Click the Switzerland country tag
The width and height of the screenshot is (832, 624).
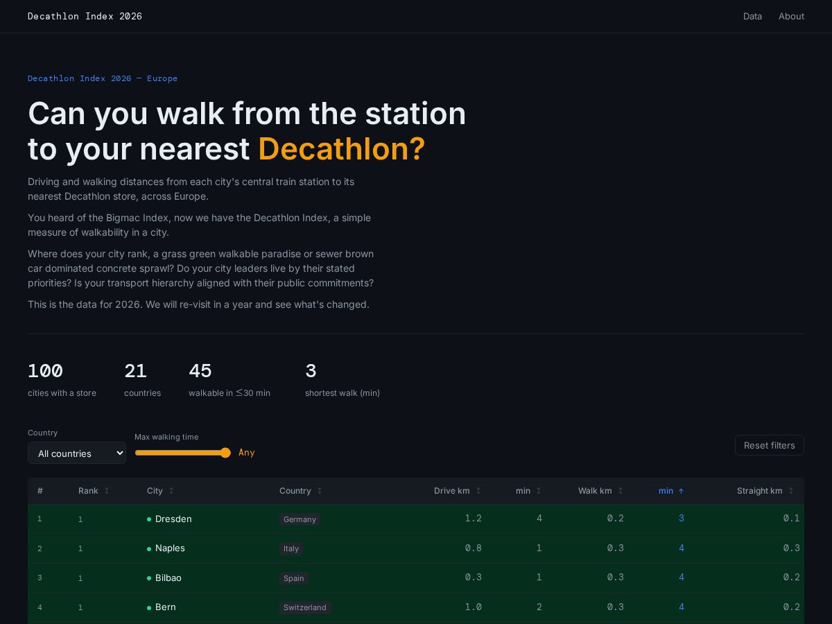pos(305,607)
